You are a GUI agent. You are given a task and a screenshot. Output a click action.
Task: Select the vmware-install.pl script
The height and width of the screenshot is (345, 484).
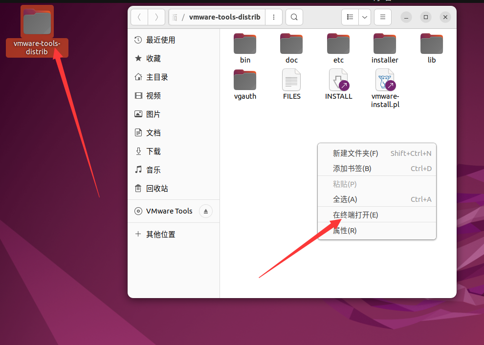[385, 88]
